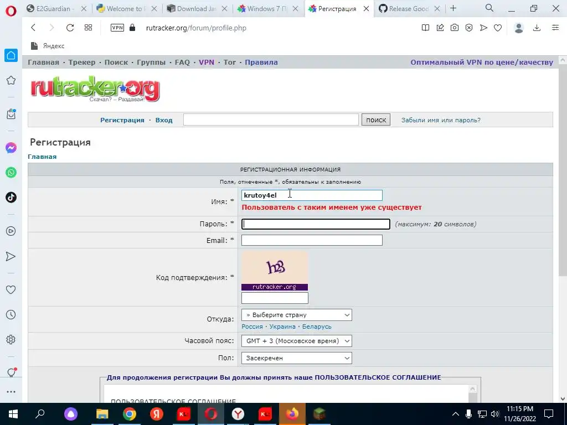The image size is (567, 425).
Task: Open Трекер in the site menu
Action: point(82,62)
